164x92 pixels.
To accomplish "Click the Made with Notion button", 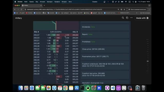I will pyautogui.click(x=142, y=18).
